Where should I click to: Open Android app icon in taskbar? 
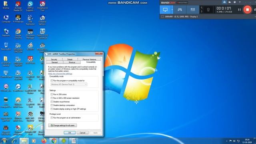pyautogui.click(x=64, y=141)
